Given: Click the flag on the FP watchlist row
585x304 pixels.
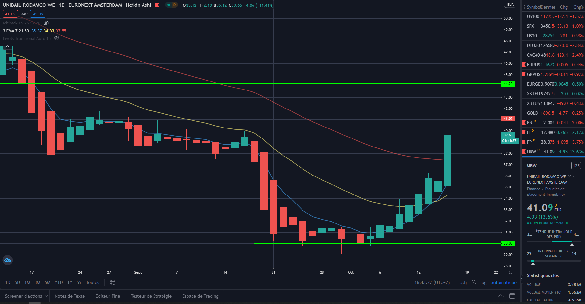Looking at the screenshot, I should click(524, 142).
